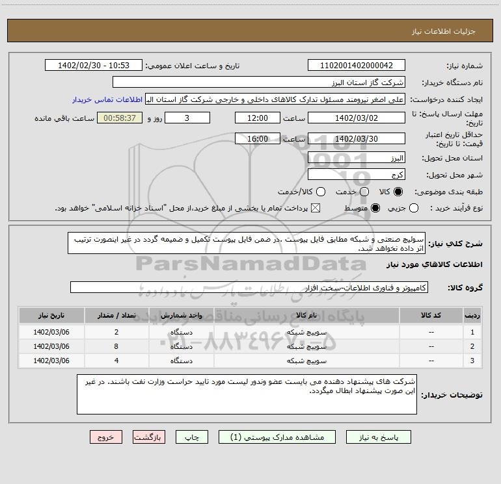The image size is (501, 484).
Task: Click date 1402/03/06 in row 3
Action: point(51,361)
